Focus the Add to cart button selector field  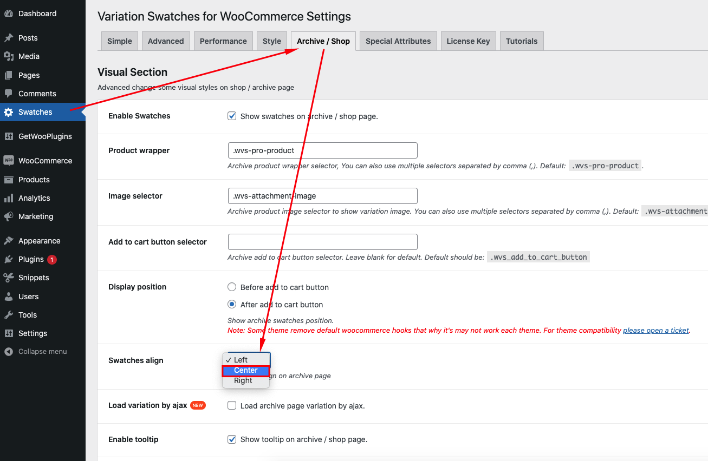tap(323, 242)
